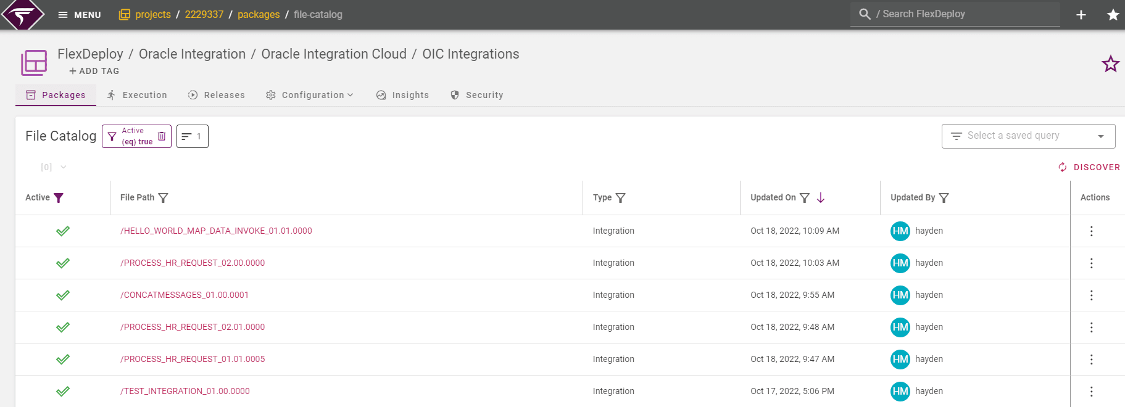The width and height of the screenshot is (1125, 407).
Task: Open the hamburger MENU button
Action: 79,15
